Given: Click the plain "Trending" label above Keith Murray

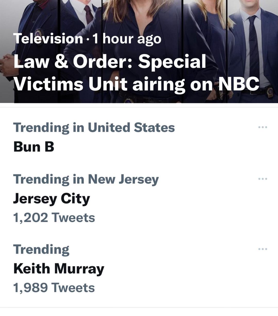Looking at the screenshot, I should tap(41, 249).
